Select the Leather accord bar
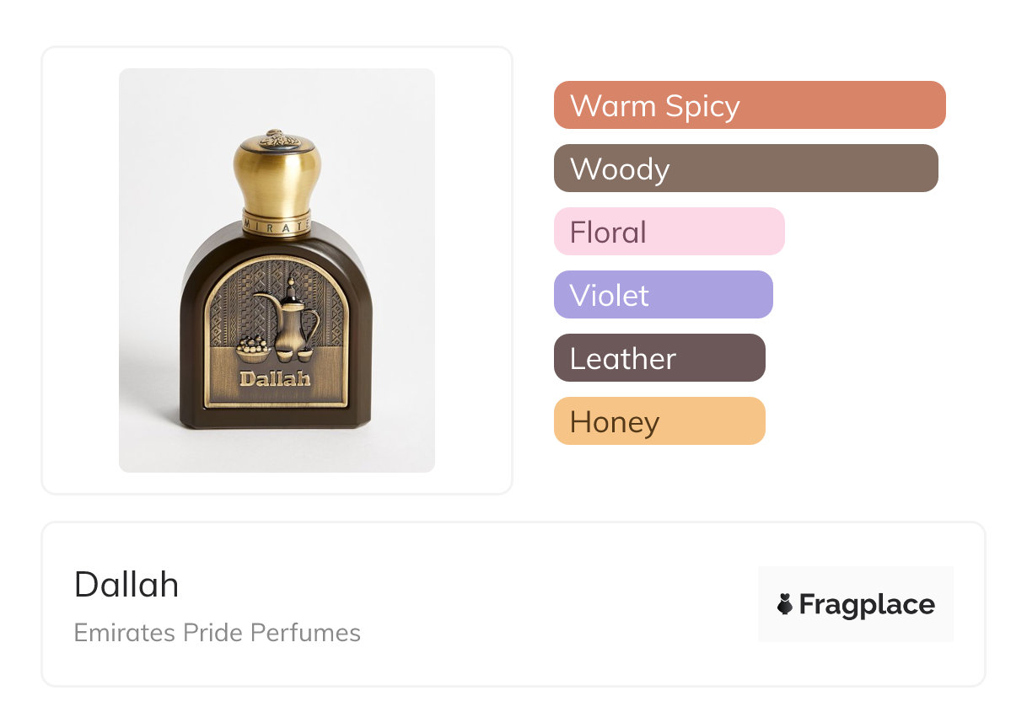 659,358
